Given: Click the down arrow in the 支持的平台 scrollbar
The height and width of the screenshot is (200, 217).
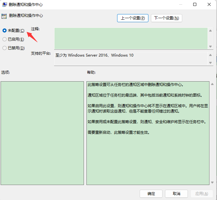Looking at the screenshot, I should click(x=210, y=63).
